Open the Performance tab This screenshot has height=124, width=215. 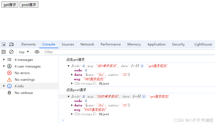(x=111, y=44)
